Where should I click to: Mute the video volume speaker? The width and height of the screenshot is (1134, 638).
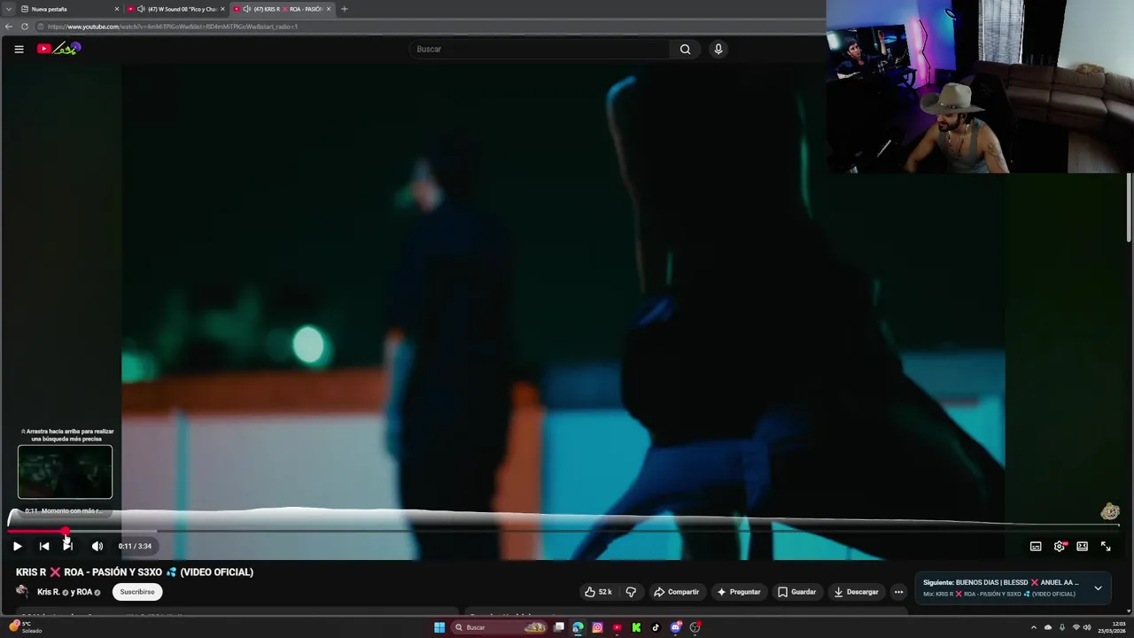pos(97,546)
